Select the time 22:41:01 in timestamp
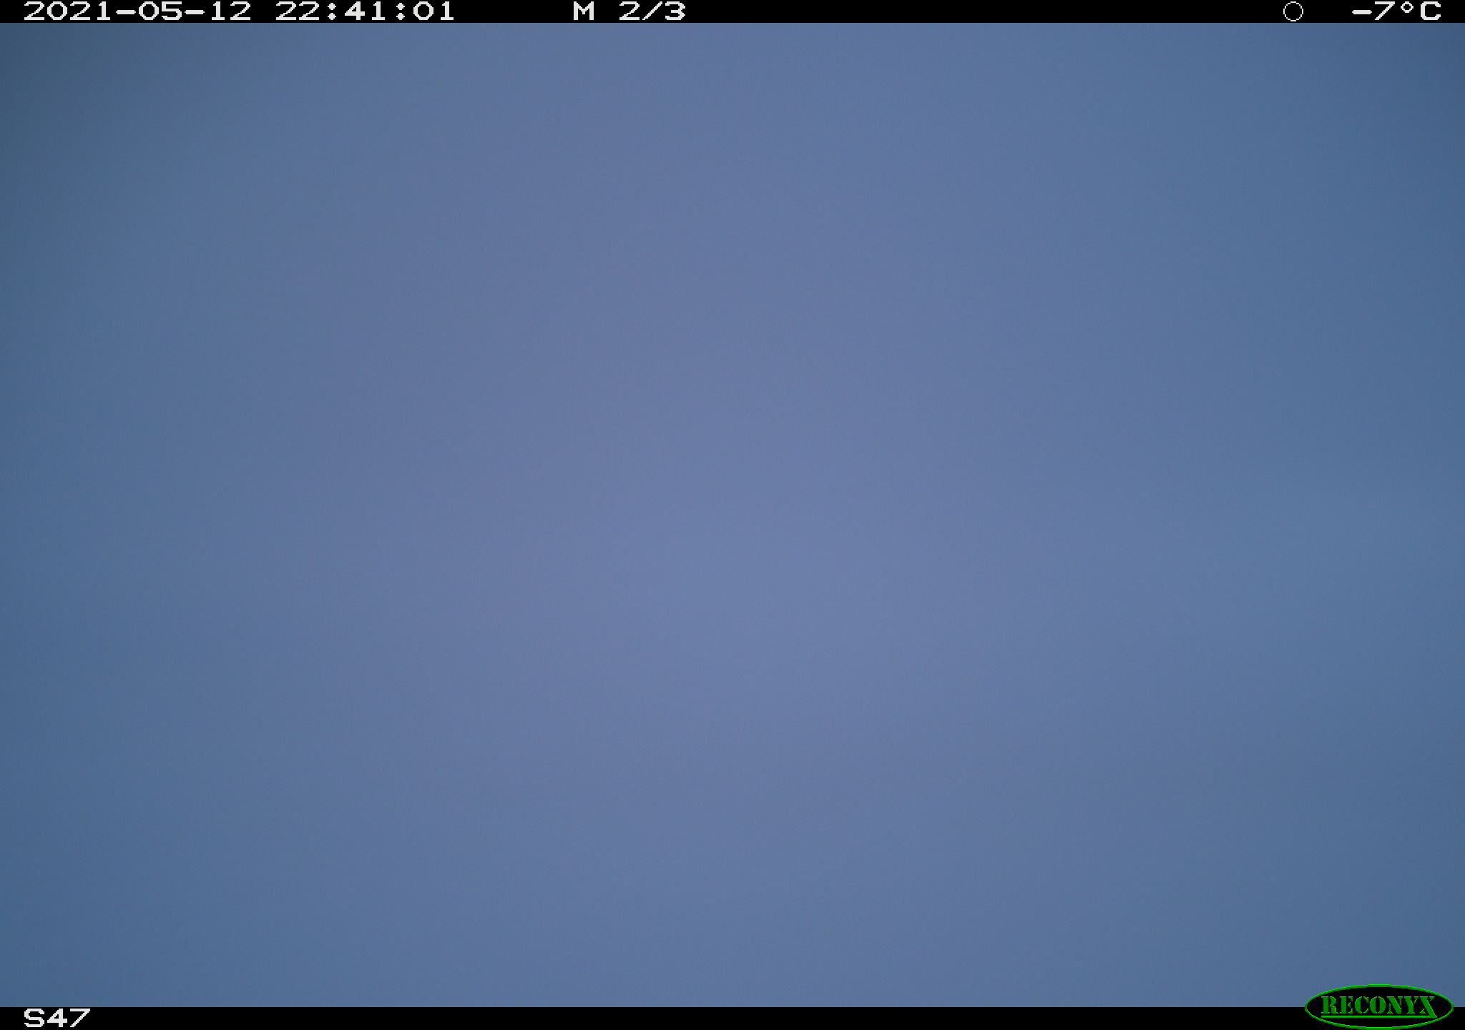The height and width of the screenshot is (1030, 1465). pyautogui.click(x=365, y=11)
